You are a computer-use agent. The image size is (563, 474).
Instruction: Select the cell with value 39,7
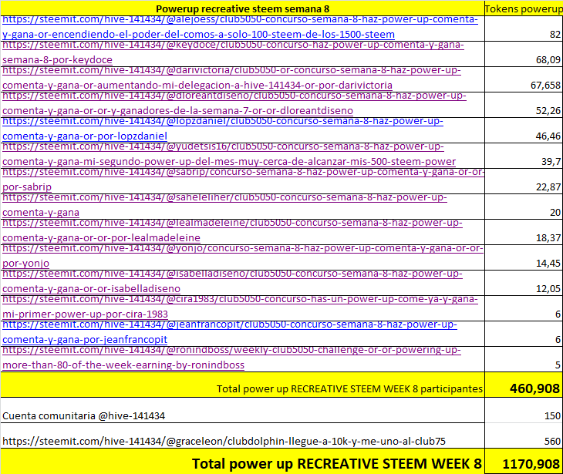[x=524, y=156]
